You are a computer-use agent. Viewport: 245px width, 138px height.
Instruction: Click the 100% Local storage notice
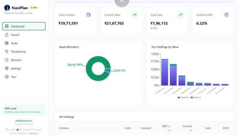[x=24, y=110]
